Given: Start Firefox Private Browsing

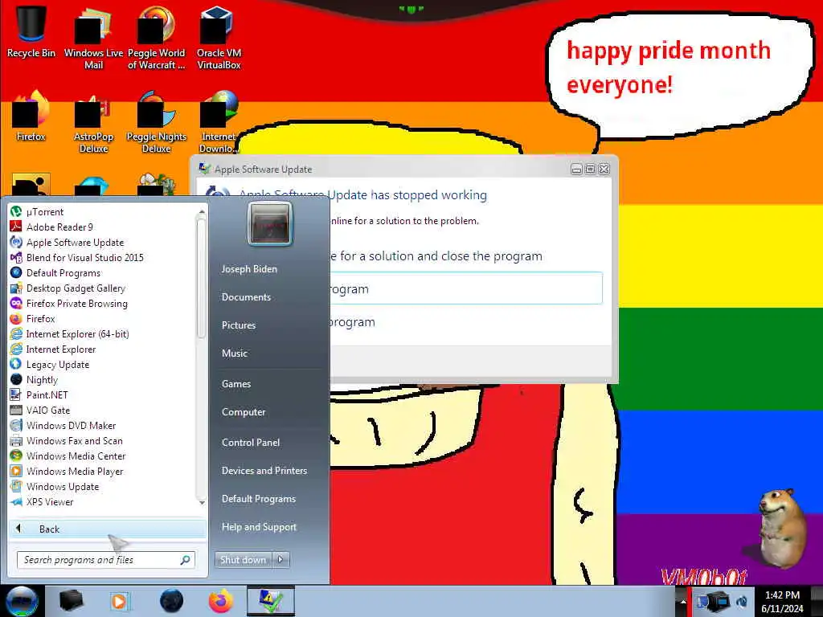Looking at the screenshot, I should pyautogui.click(x=76, y=303).
